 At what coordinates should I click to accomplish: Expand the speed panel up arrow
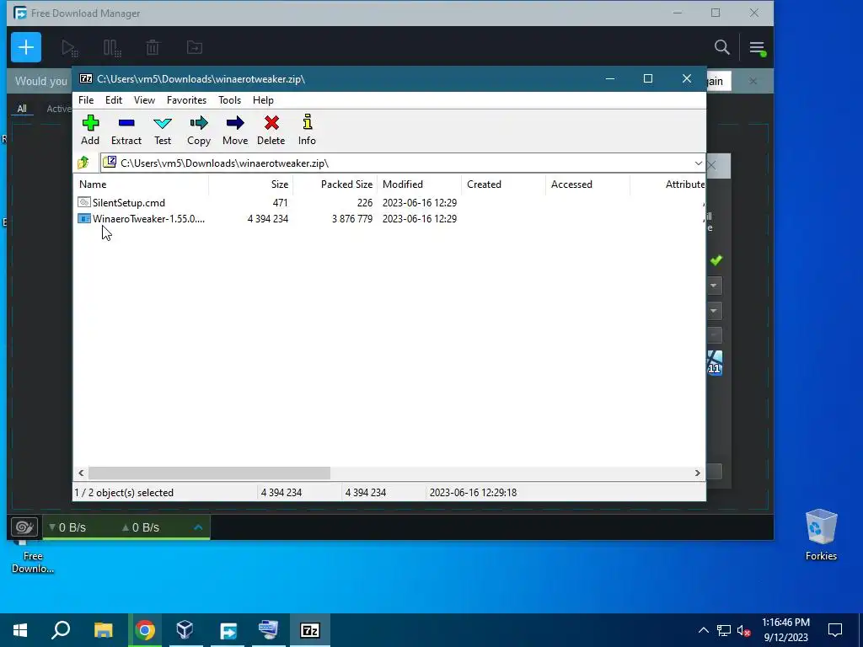(x=198, y=527)
